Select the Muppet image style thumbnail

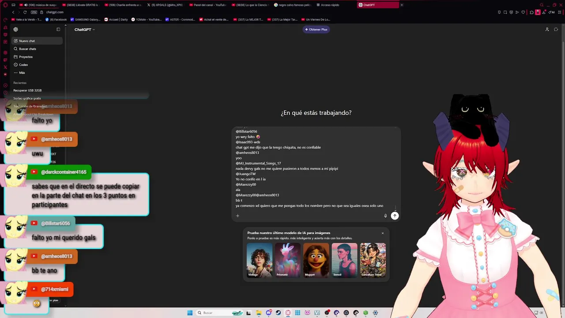coord(316,260)
